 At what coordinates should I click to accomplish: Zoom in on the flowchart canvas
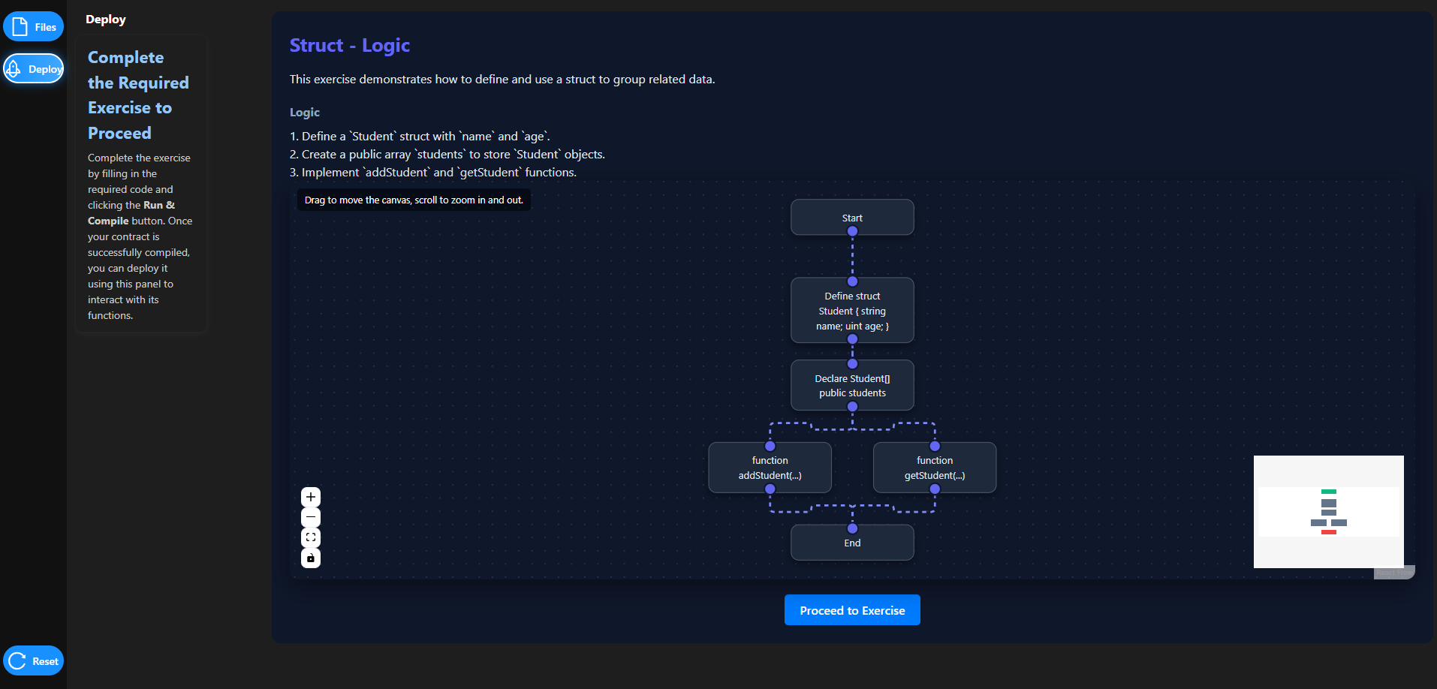click(x=311, y=497)
